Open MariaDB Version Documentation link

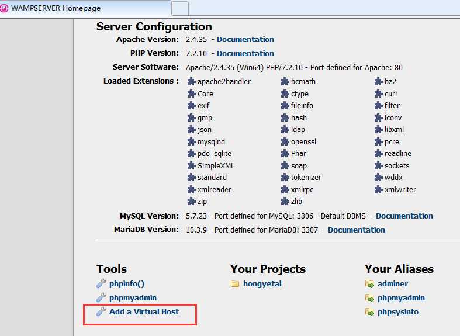click(357, 230)
